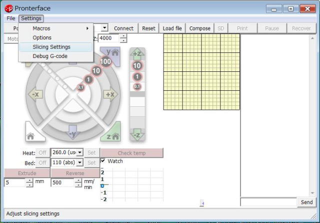Select Z jog distance 0.1
The height and width of the screenshot is (223, 320).
click(137, 86)
